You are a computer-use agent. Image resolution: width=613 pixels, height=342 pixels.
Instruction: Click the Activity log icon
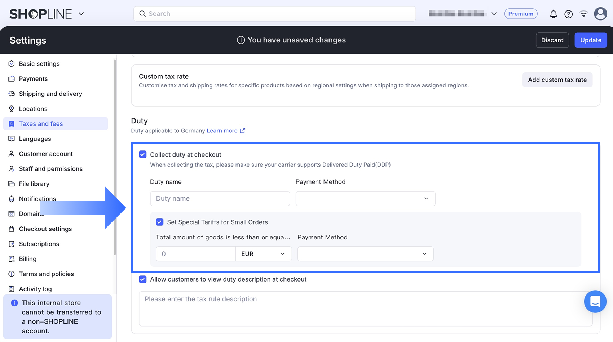tap(12, 289)
